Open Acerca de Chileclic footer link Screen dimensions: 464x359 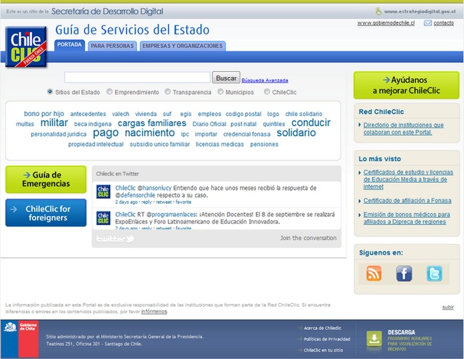323,329
